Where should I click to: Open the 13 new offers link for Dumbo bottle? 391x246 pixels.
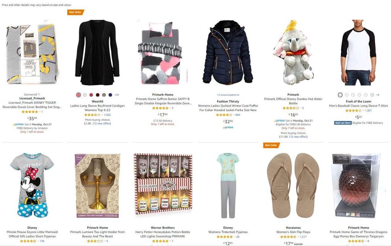[298, 137]
